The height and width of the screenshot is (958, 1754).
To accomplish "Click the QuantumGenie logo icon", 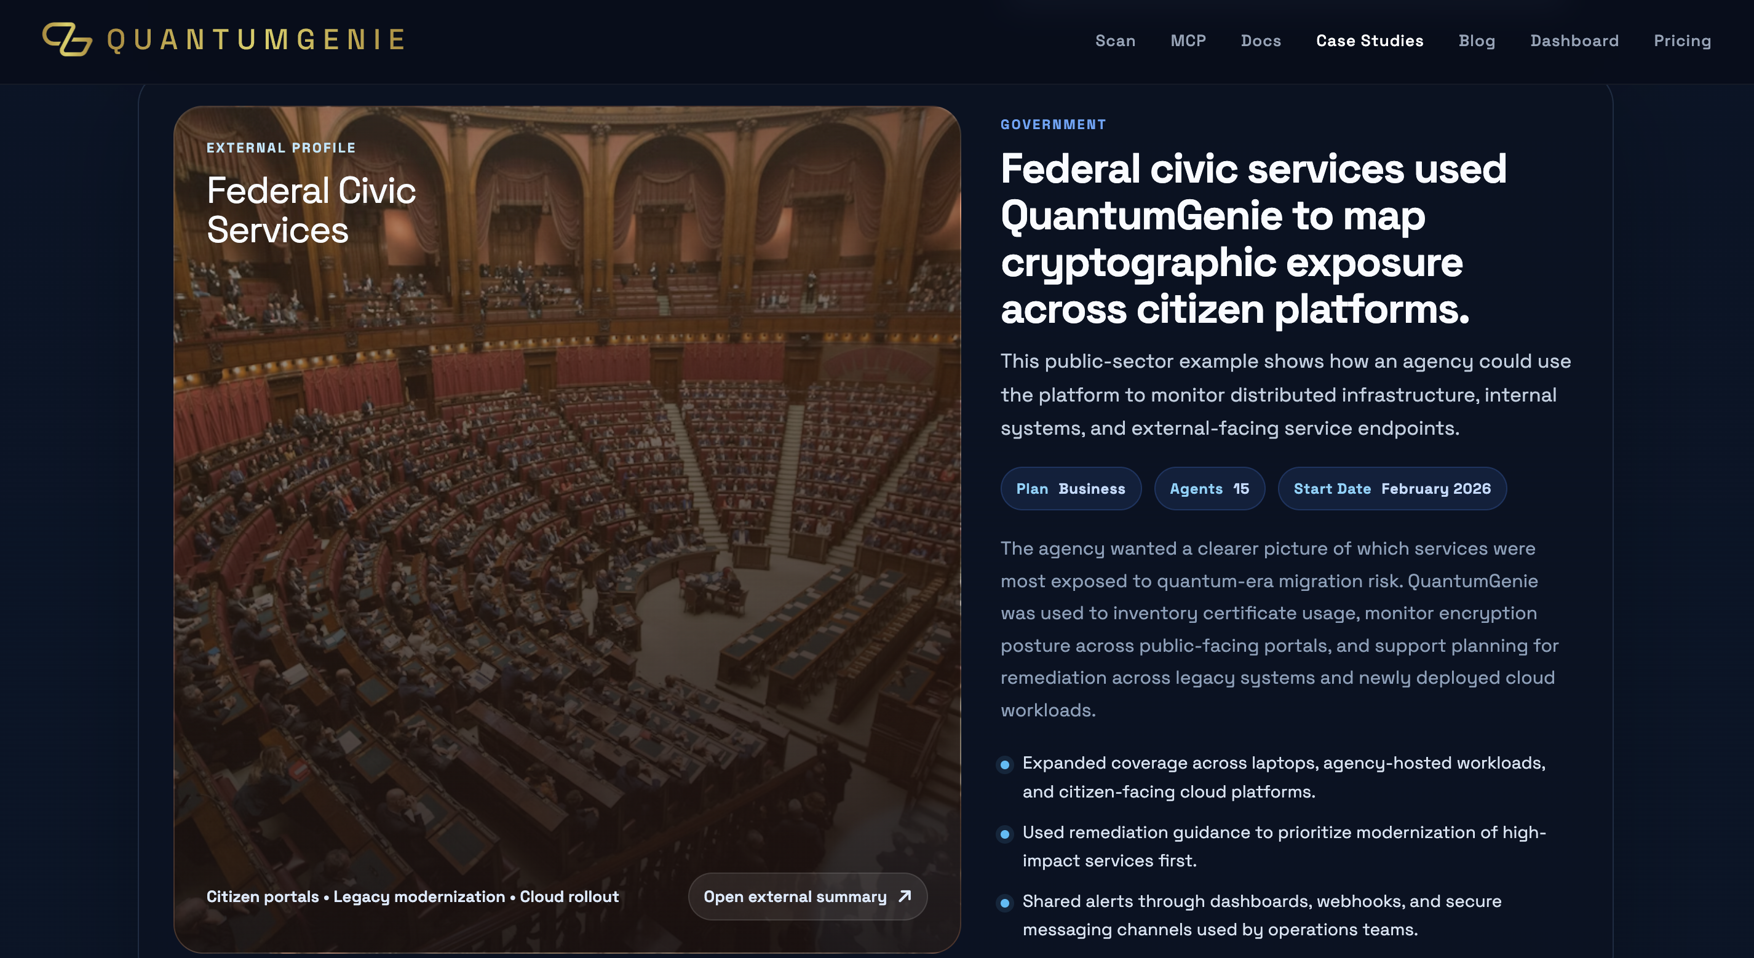I will tap(66, 39).
